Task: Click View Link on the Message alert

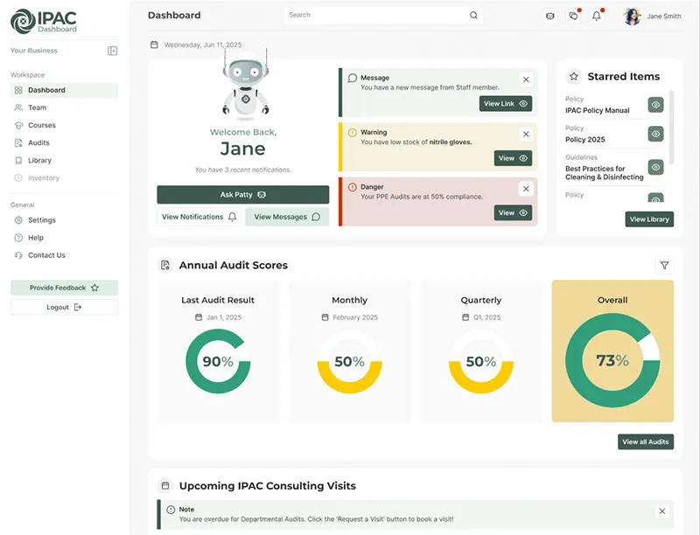Action: (506, 103)
